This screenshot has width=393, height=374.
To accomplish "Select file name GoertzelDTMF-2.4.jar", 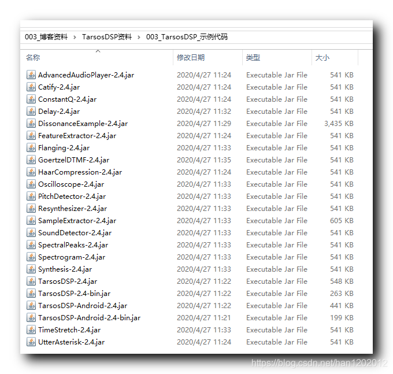I will coord(74,160).
